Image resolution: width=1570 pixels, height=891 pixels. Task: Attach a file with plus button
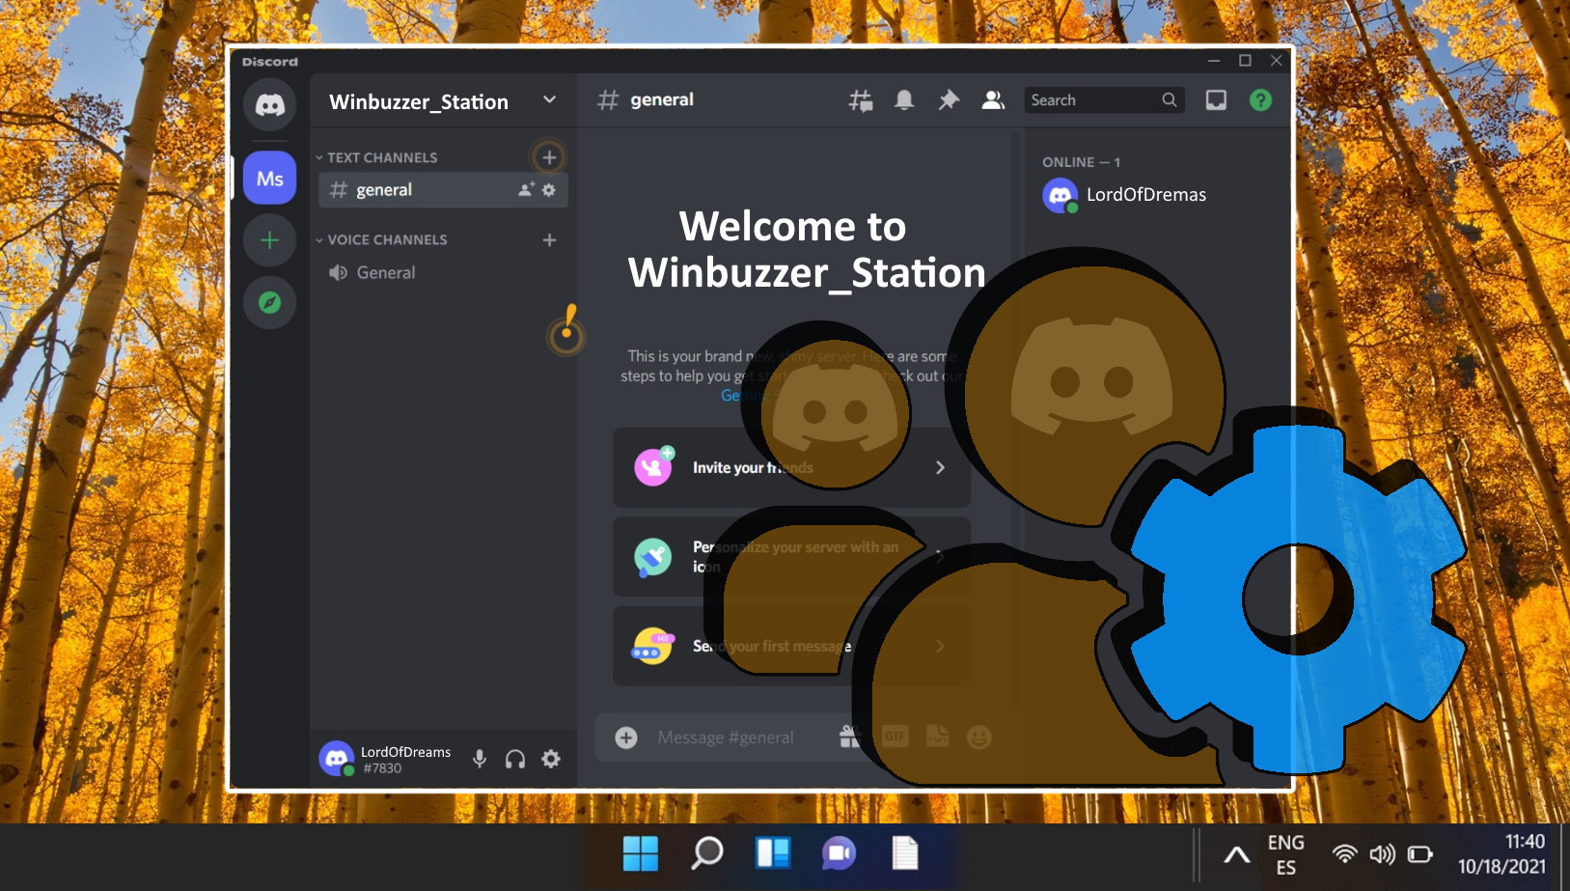pos(626,738)
